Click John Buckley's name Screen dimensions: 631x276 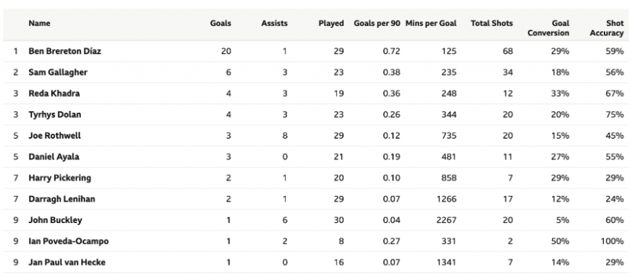click(56, 221)
